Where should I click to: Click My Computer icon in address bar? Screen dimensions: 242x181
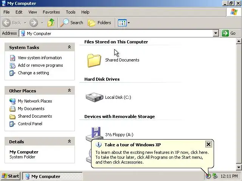click(23, 33)
